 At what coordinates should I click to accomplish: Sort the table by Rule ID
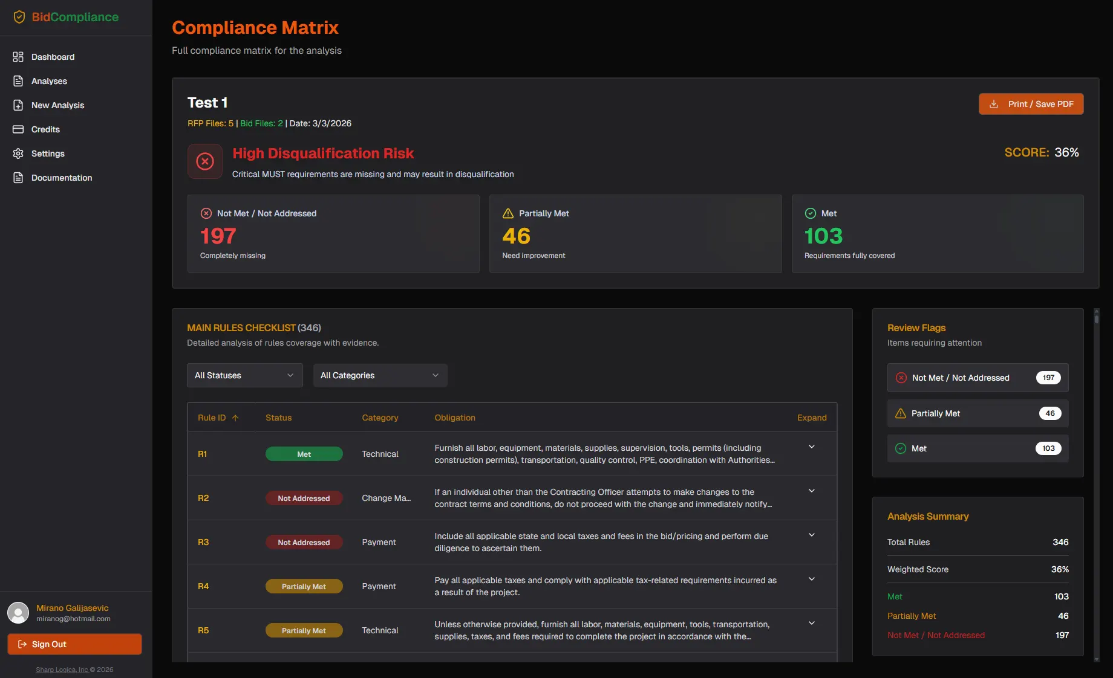coord(217,418)
